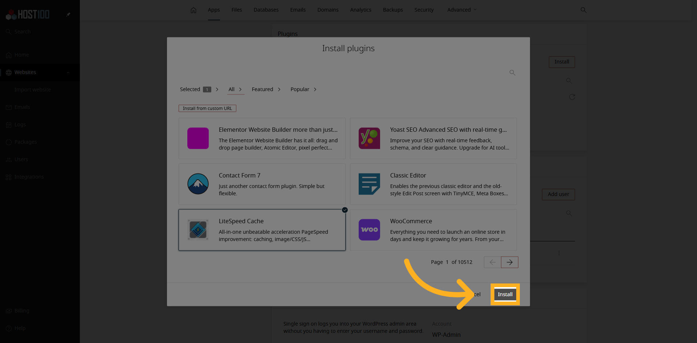Click the HOST100 logo

[28, 15]
